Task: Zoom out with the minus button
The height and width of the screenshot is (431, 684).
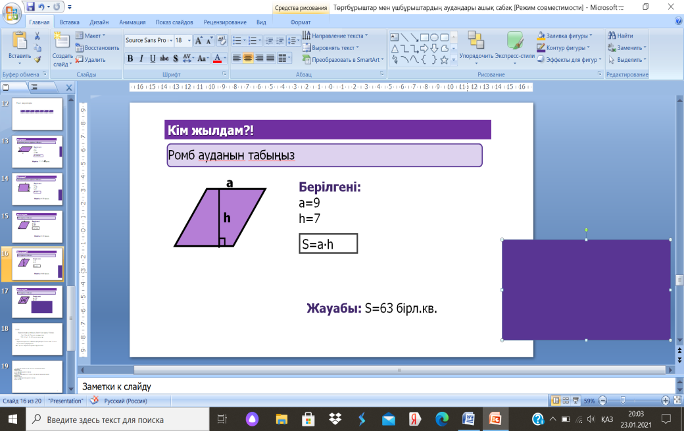Action: 603,400
